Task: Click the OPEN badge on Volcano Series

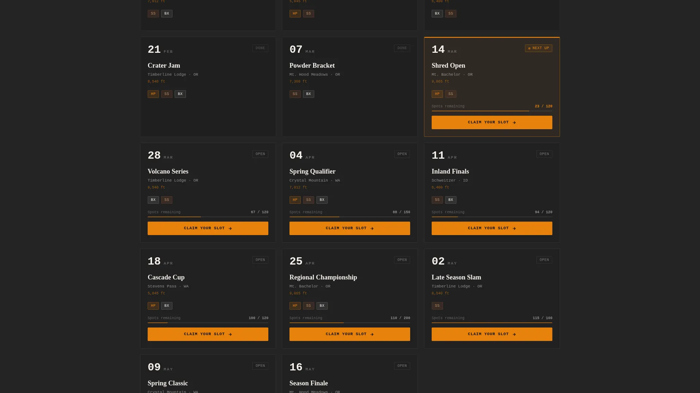Action: tap(260, 154)
